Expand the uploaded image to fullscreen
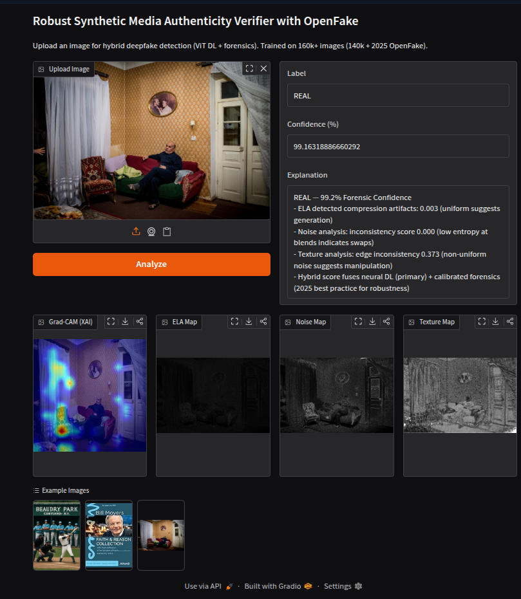The width and height of the screenshot is (521, 599). click(249, 68)
